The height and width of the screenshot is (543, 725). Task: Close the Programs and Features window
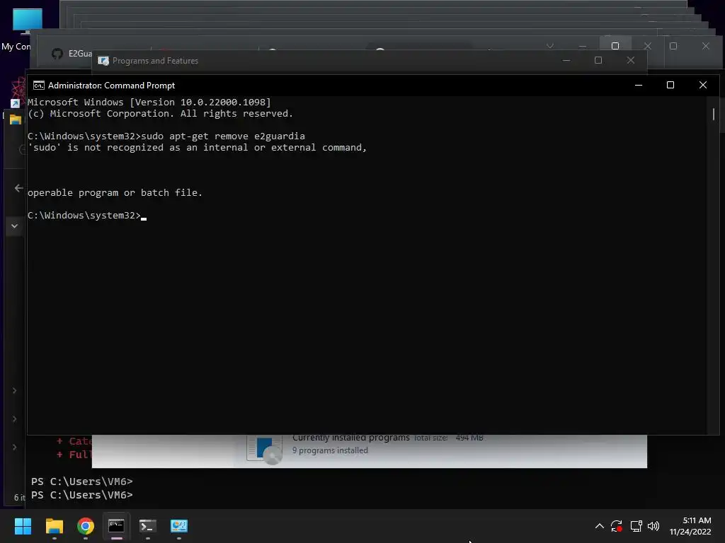(631, 61)
